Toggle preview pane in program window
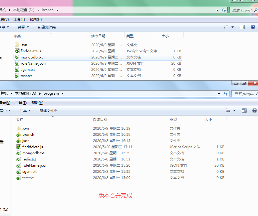The height and width of the screenshot is (216, 258). pos(244,110)
